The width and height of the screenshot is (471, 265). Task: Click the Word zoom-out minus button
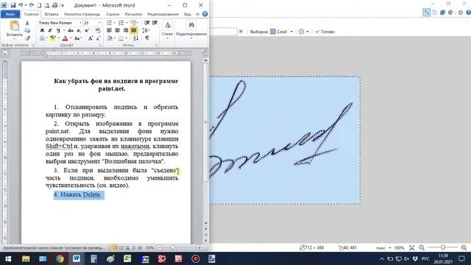[160, 248]
